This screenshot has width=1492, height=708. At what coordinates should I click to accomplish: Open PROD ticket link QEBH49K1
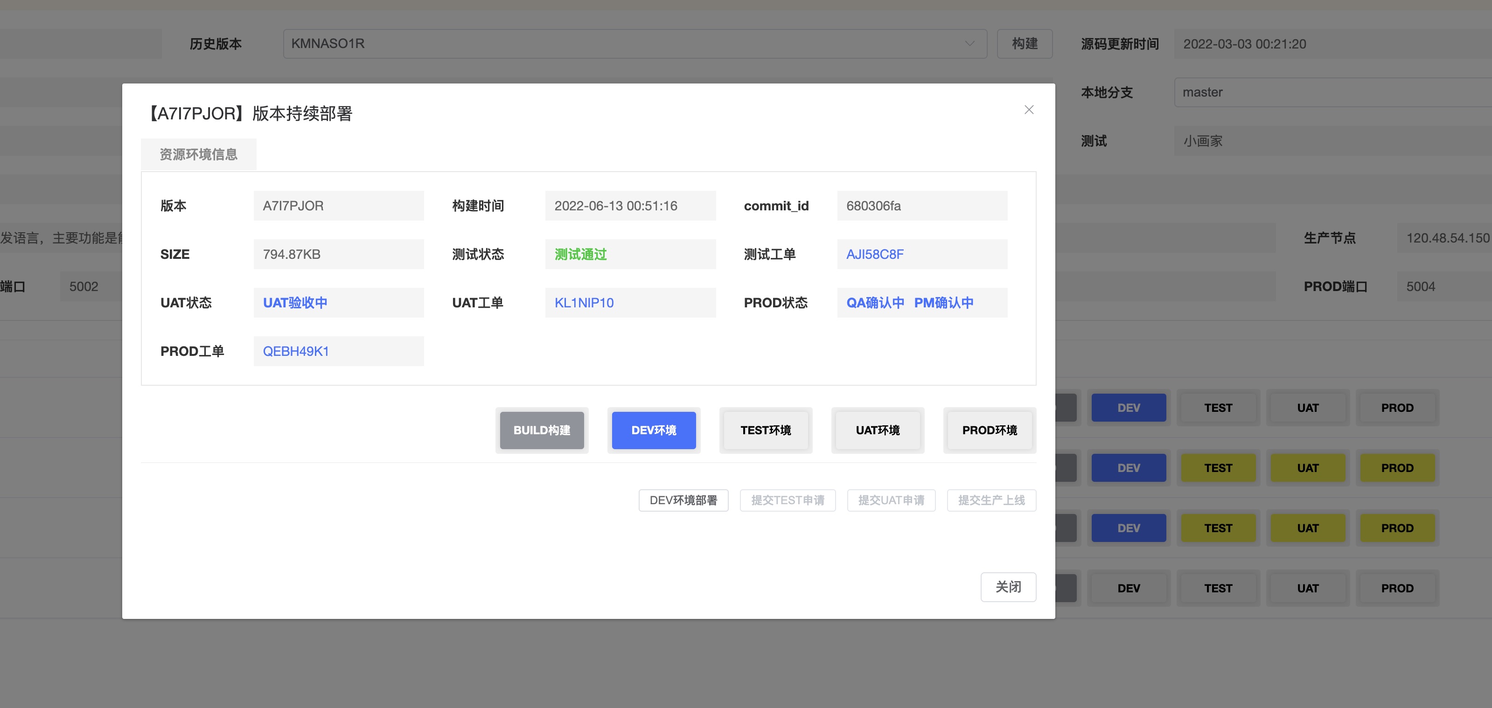(295, 351)
